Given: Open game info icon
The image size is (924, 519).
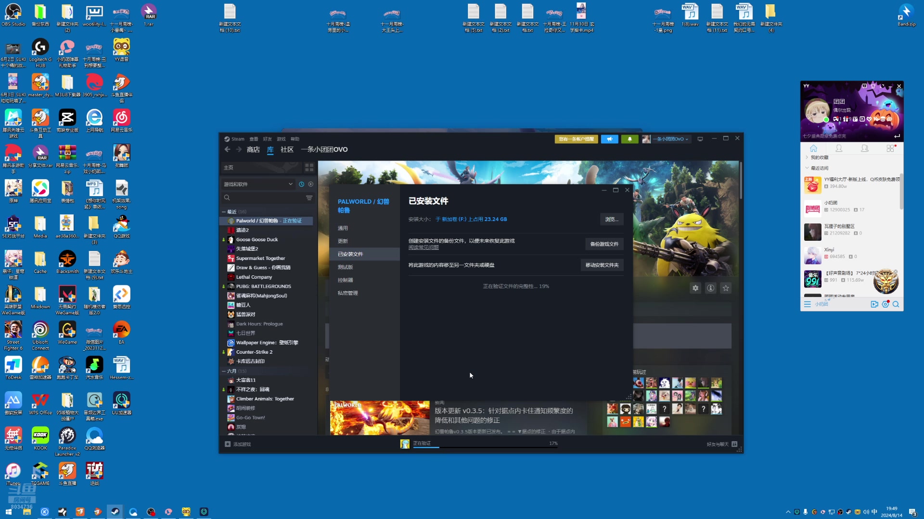Looking at the screenshot, I should [x=710, y=288].
